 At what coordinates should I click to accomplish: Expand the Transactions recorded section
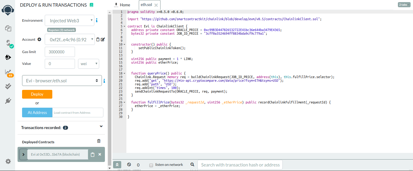point(101,126)
